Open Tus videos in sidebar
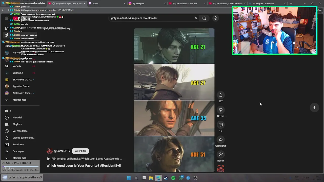The height and width of the screenshot is (182, 324). tap(18, 145)
